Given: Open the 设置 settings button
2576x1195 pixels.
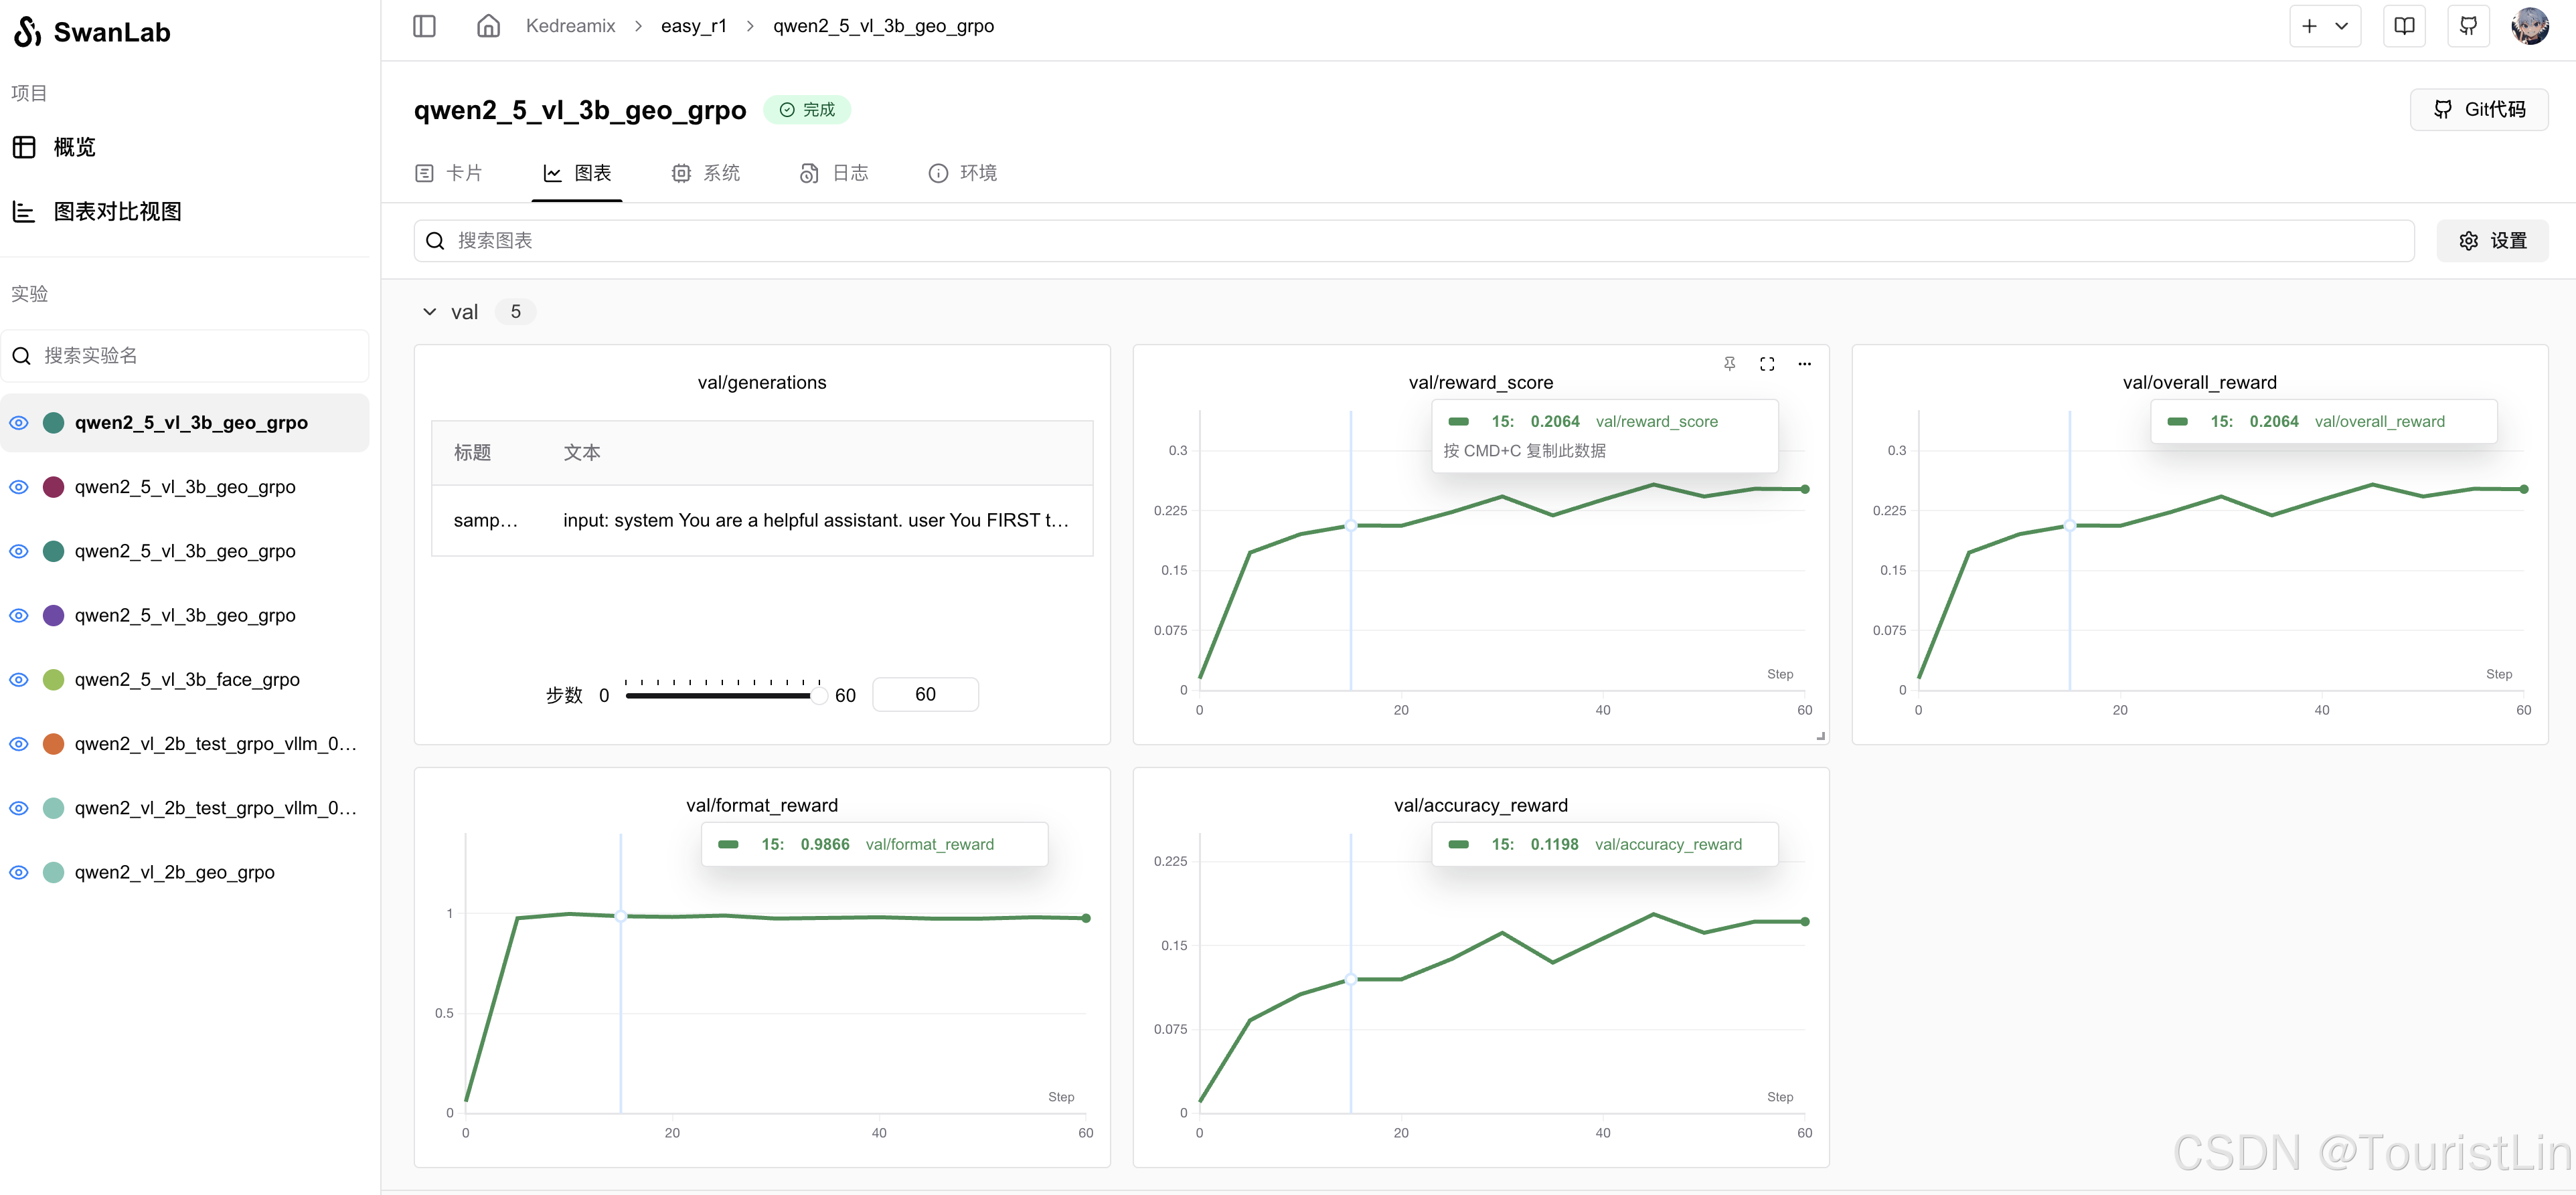Looking at the screenshot, I should click(2492, 241).
